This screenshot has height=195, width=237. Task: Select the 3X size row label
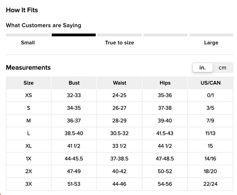point(28,184)
